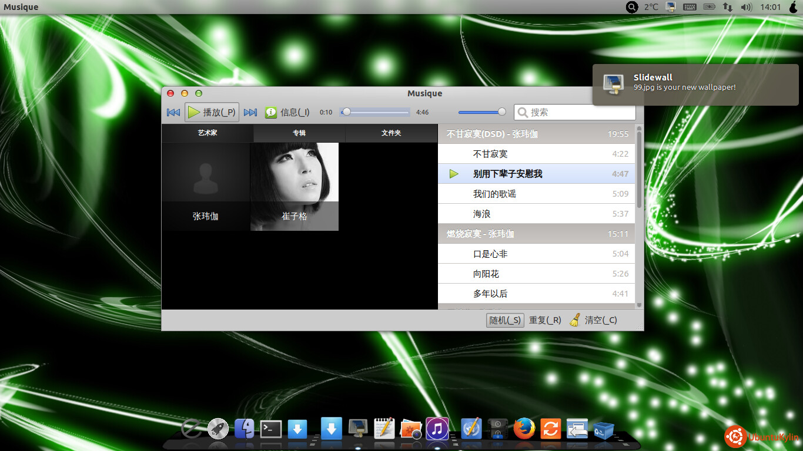Image resolution: width=803 pixels, height=451 pixels.
Task: Skip to the next track icon
Action: coord(250,112)
